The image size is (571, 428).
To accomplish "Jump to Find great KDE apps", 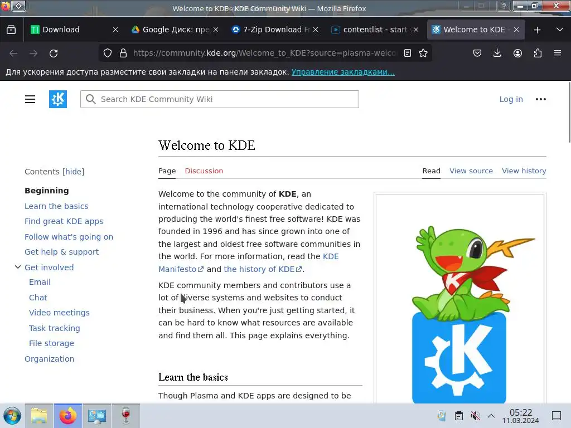I will pos(64,221).
